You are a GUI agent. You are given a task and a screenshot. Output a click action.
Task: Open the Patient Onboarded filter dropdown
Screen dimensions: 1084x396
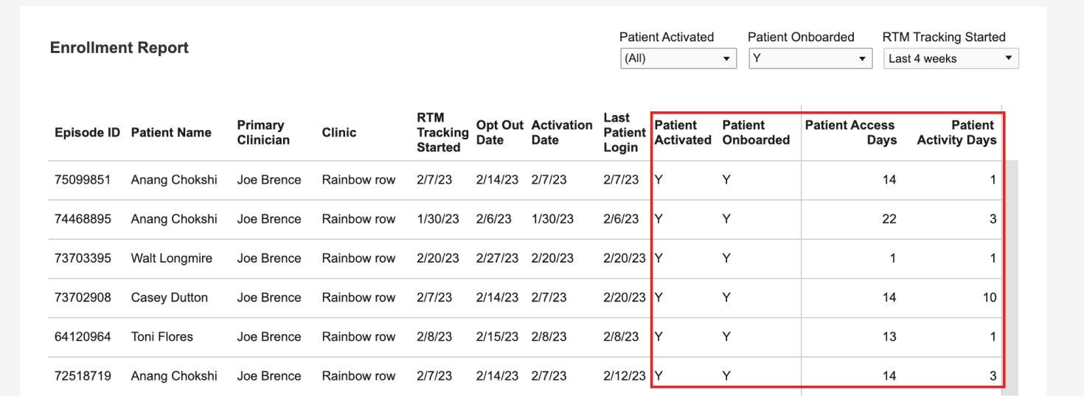(x=810, y=59)
